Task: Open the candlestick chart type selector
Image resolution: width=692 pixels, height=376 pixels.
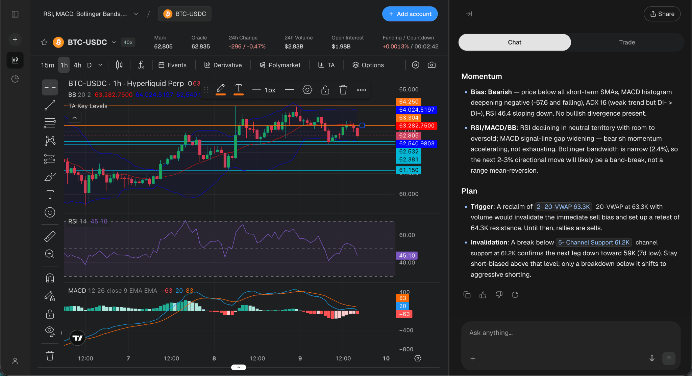Action: click(119, 65)
